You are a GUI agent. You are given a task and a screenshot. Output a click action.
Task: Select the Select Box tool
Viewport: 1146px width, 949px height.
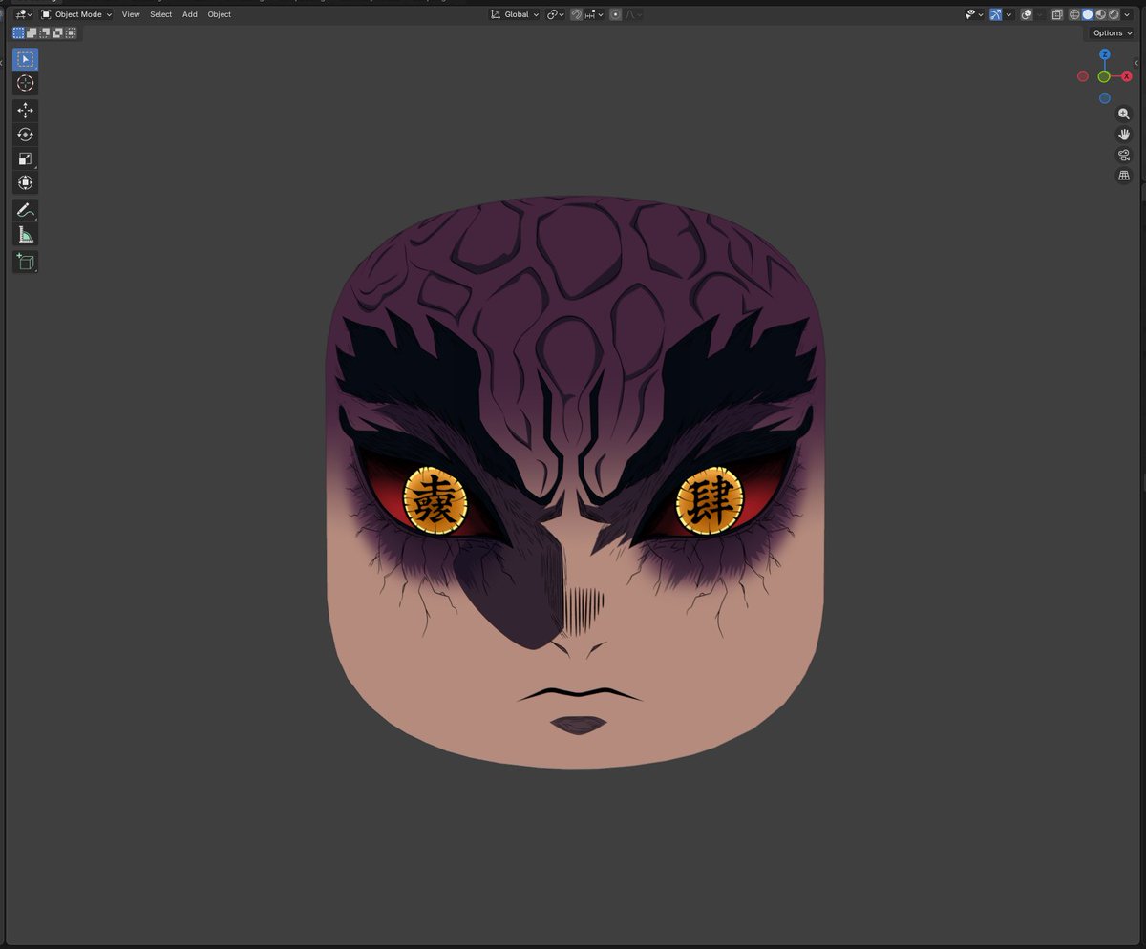coord(26,59)
